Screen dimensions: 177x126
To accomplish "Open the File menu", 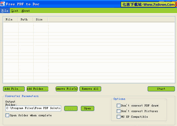I will click(x=5, y=11).
